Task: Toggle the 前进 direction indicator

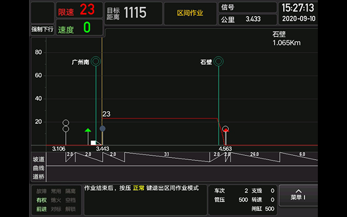Action: [x=41, y=209]
